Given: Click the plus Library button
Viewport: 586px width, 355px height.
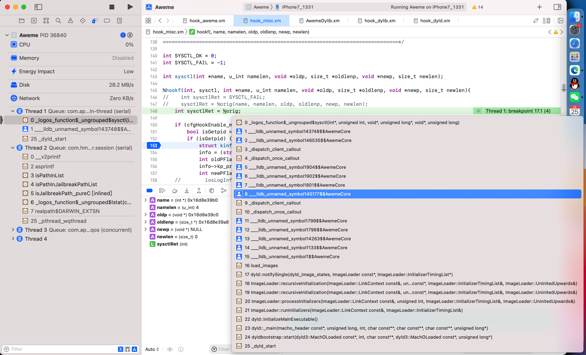Looking at the screenshot, I should click(540, 7).
